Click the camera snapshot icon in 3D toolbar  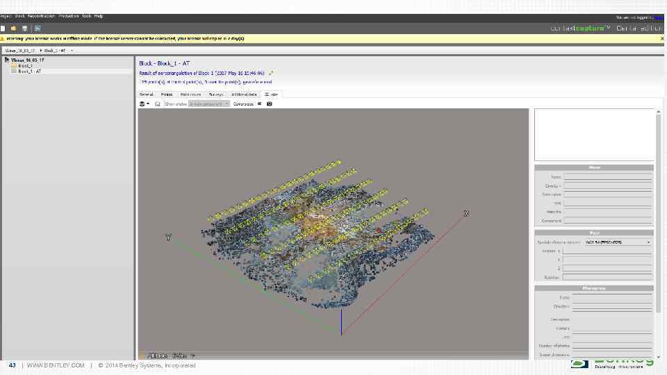(x=270, y=103)
